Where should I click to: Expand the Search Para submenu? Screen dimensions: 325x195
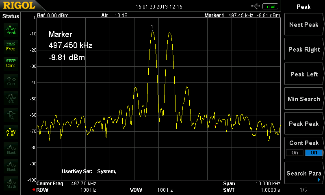[x=303, y=173]
